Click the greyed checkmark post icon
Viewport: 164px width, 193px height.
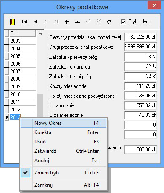coord(88,22)
